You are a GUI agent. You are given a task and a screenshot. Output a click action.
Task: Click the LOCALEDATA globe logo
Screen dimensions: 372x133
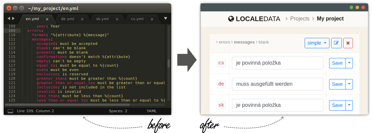pyautogui.click(x=231, y=18)
